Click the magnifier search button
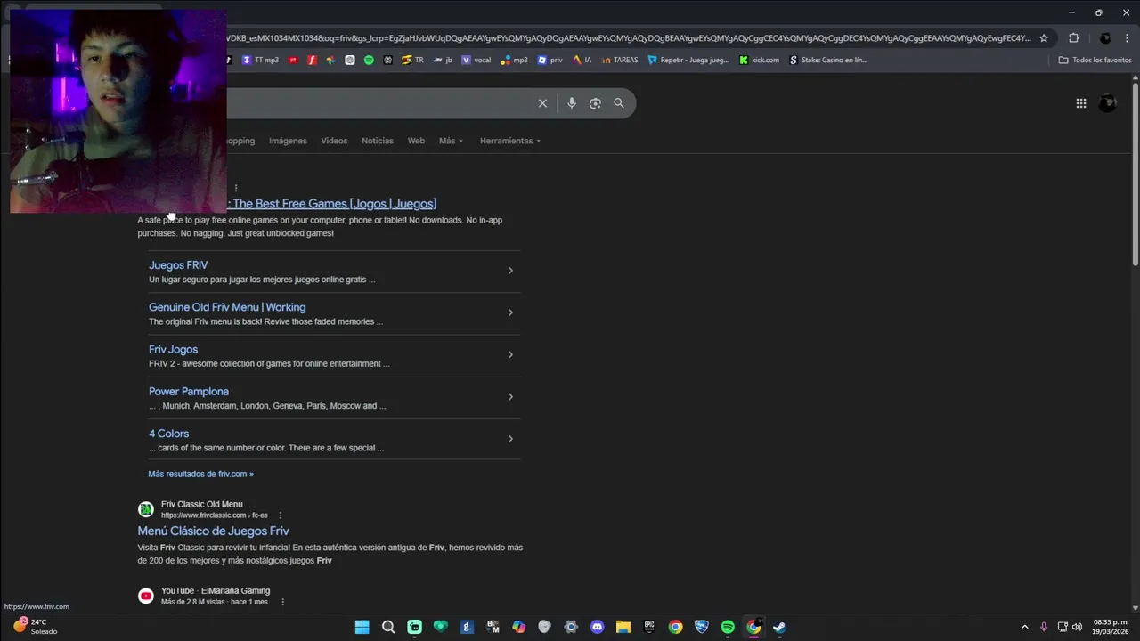Image resolution: width=1140 pixels, height=641 pixels. (x=619, y=103)
